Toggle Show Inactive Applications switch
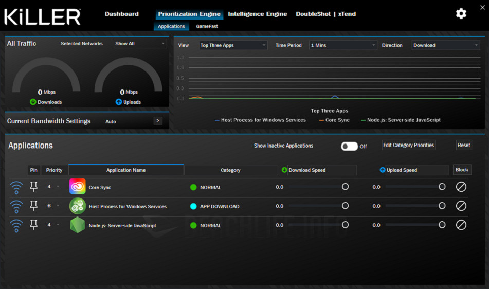 pyautogui.click(x=349, y=146)
